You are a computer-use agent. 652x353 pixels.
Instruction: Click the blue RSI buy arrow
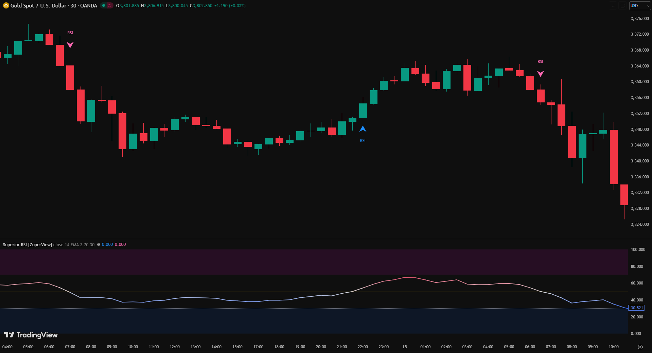point(363,129)
